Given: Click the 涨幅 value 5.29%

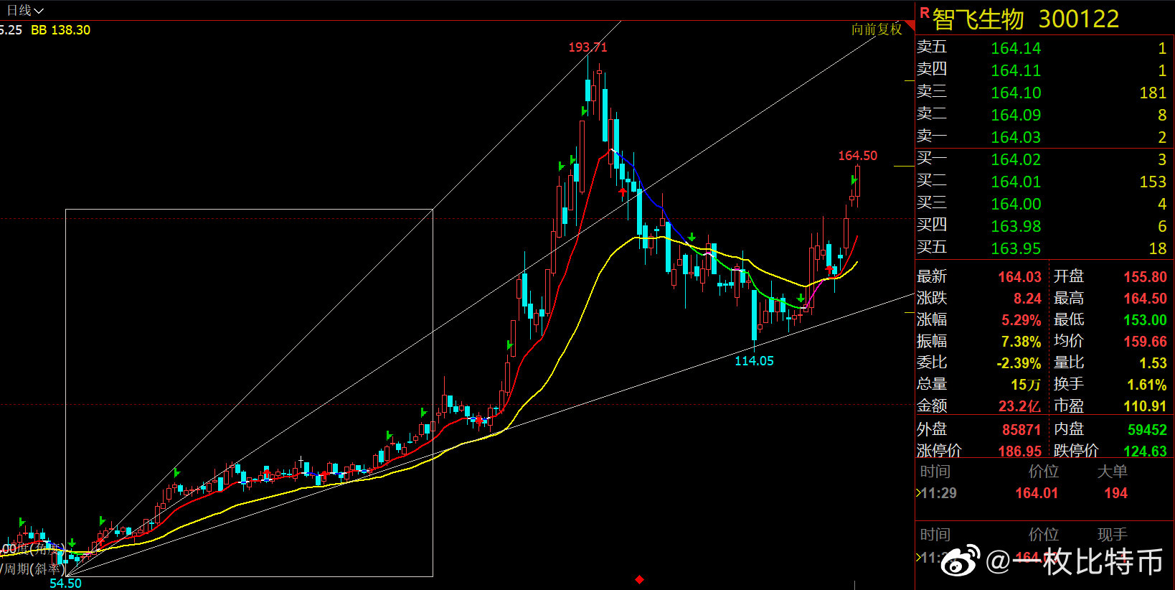Looking at the screenshot, I should coord(1021,320).
